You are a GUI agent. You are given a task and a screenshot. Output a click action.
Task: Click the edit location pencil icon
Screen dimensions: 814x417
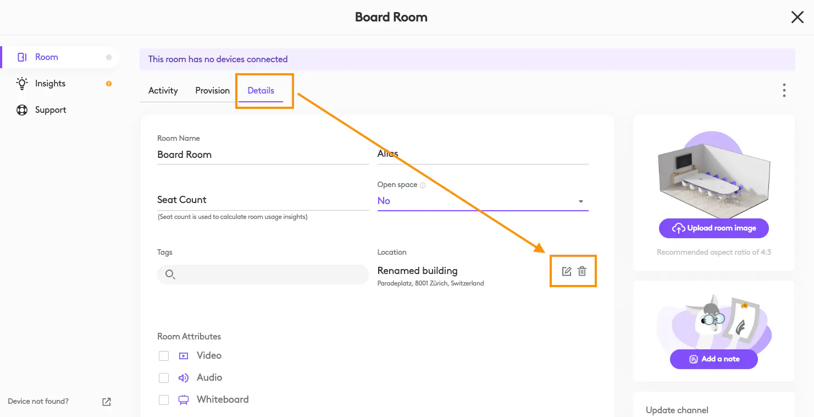[566, 271]
